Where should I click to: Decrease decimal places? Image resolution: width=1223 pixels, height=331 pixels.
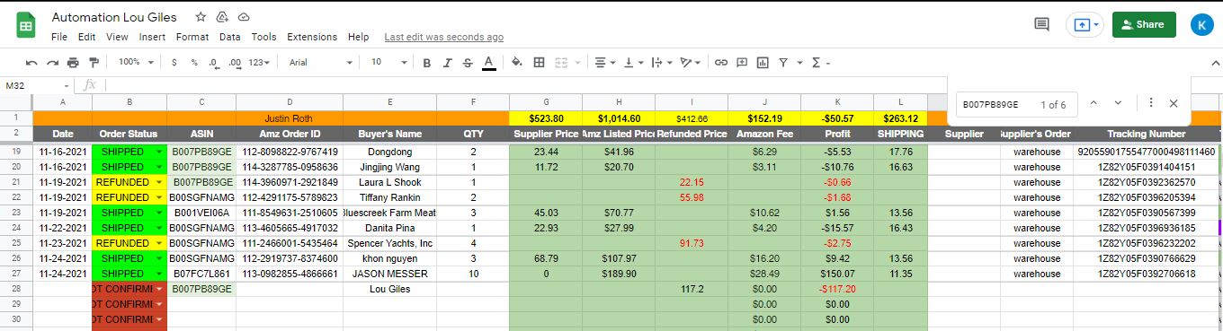pyautogui.click(x=213, y=63)
